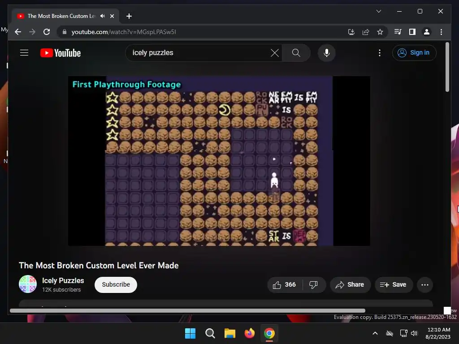Open Firefox from taskbar

coord(249,333)
